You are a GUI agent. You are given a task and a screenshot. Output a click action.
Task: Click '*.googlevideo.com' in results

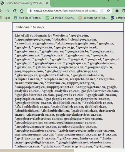[x=101, y=63]
